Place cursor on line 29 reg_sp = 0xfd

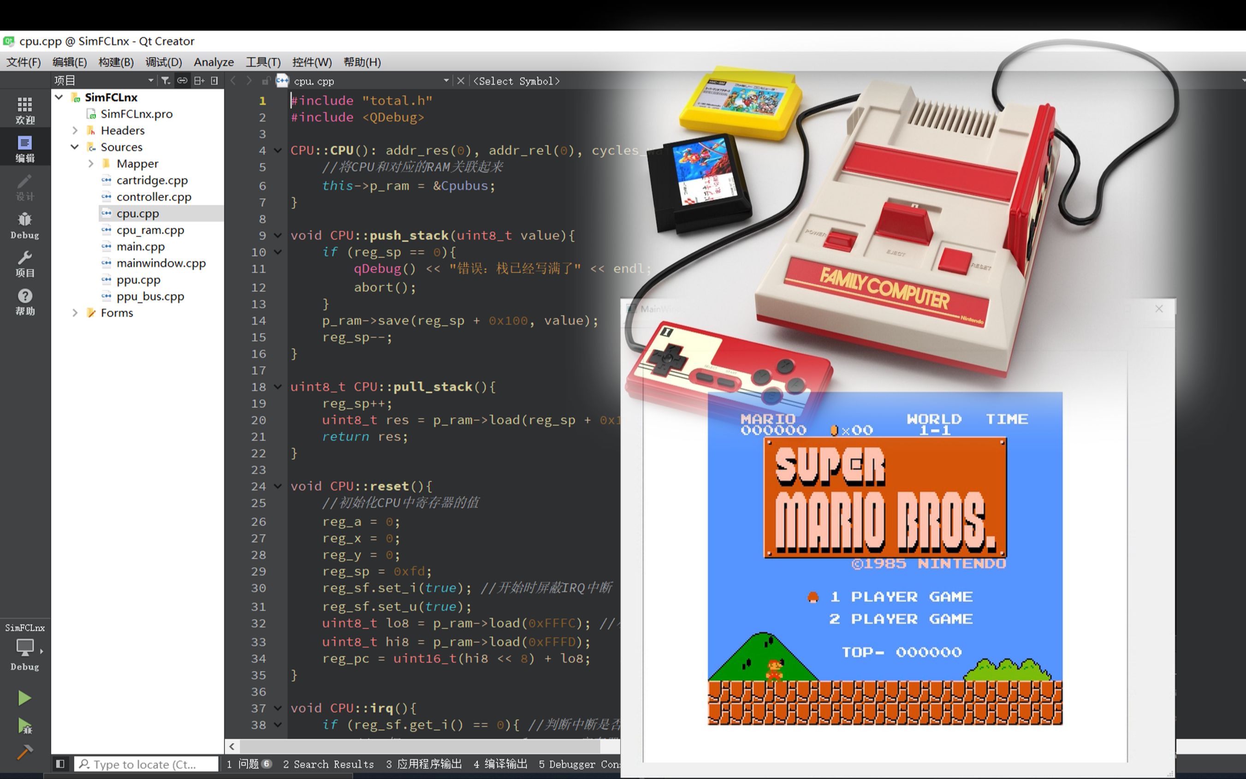377,571
